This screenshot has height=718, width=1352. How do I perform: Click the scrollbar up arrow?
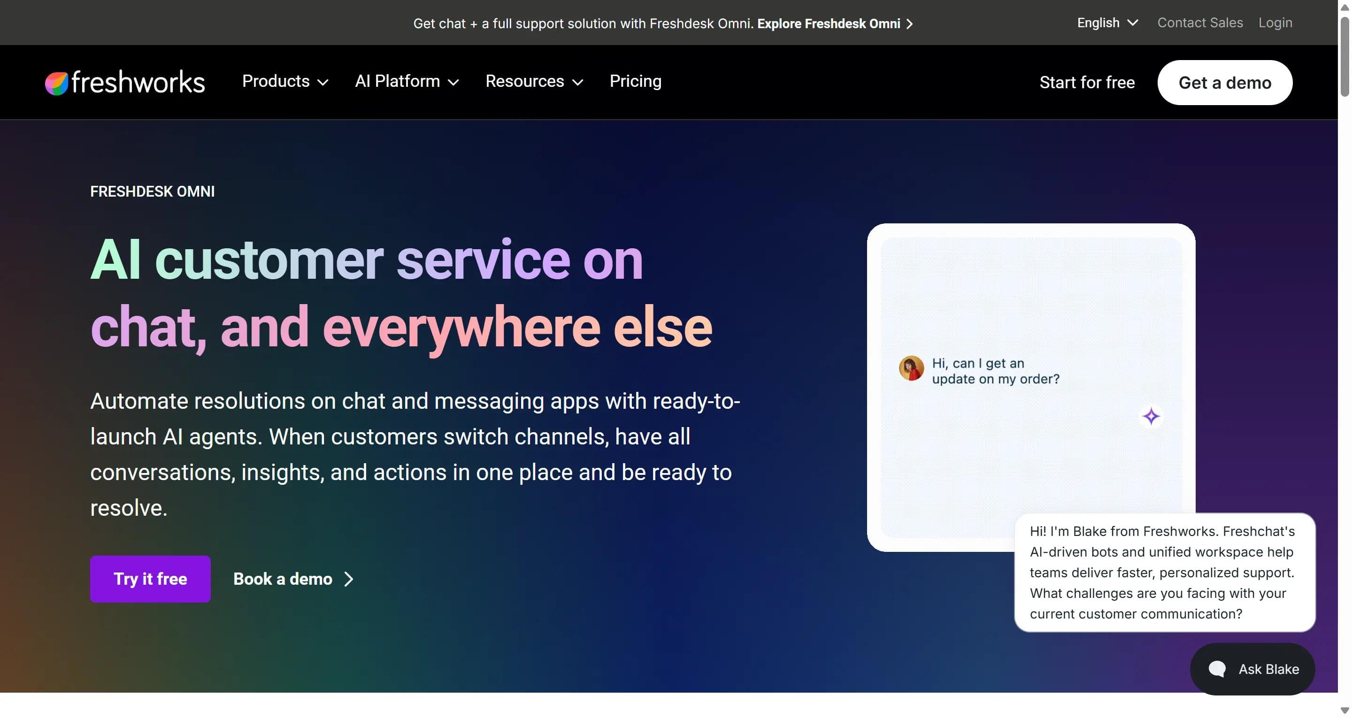1344,7
